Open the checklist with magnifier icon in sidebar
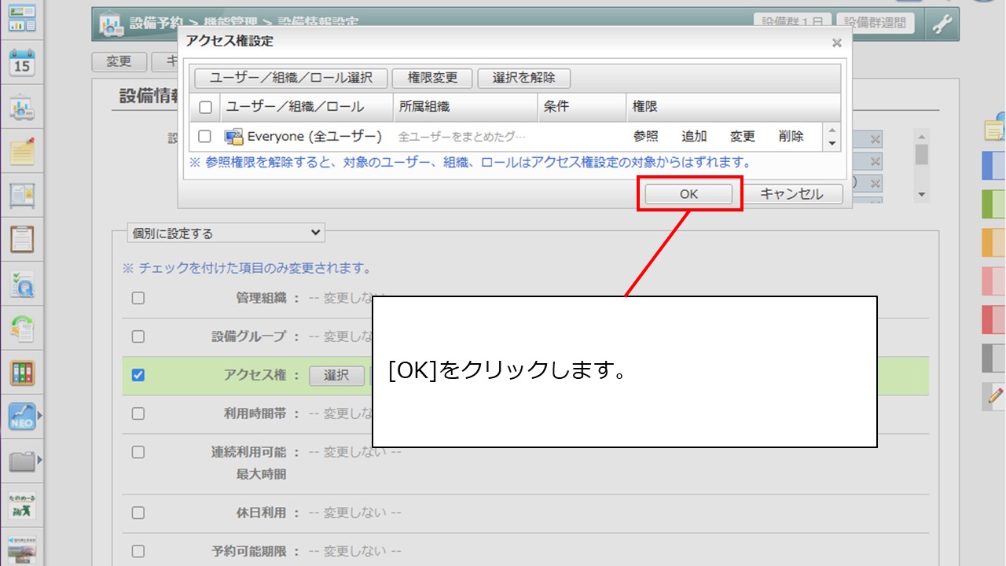The height and width of the screenshot is (566, 1006). point(22,285)
